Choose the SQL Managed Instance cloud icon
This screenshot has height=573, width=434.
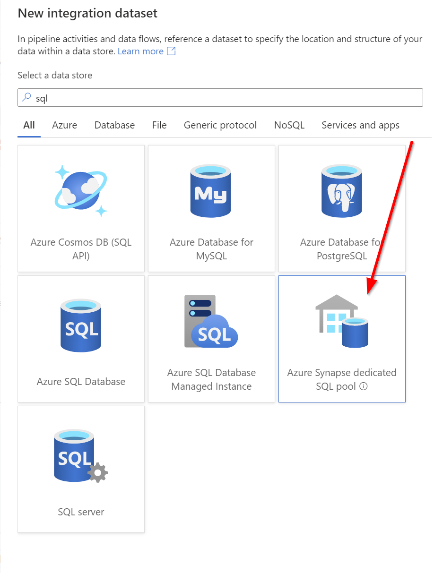[211, 321]
